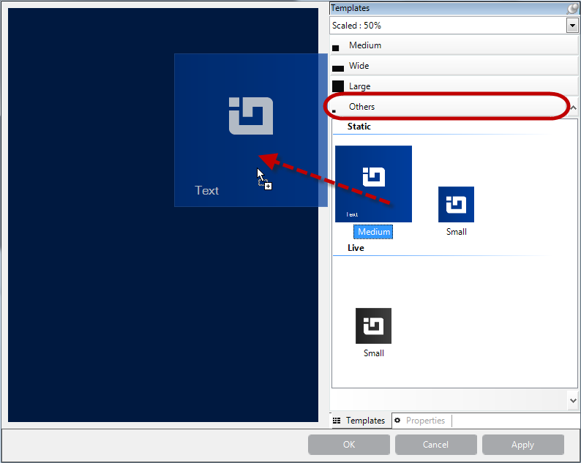Click the Wide size category icon
The image size is (581, 463).
click(337, 67)
